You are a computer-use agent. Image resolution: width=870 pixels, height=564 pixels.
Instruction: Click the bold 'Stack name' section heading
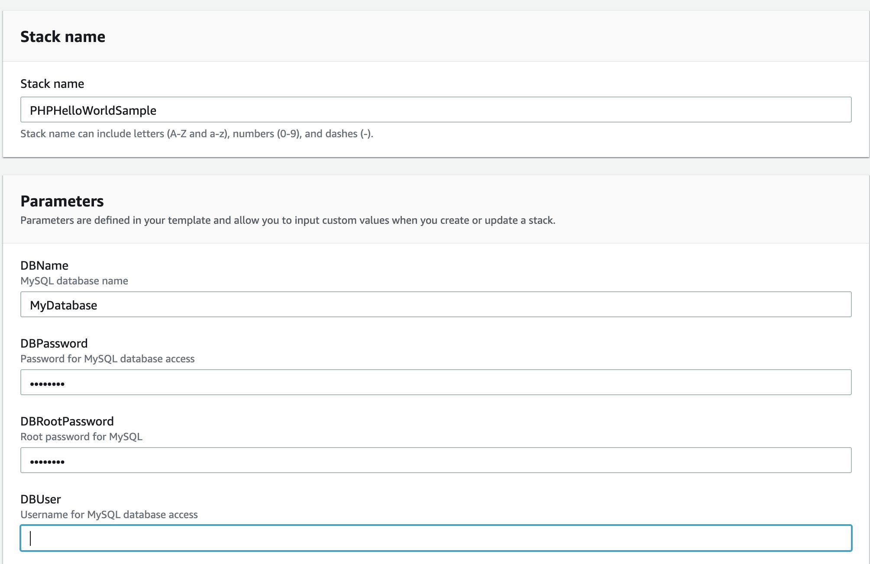point(63,37)
